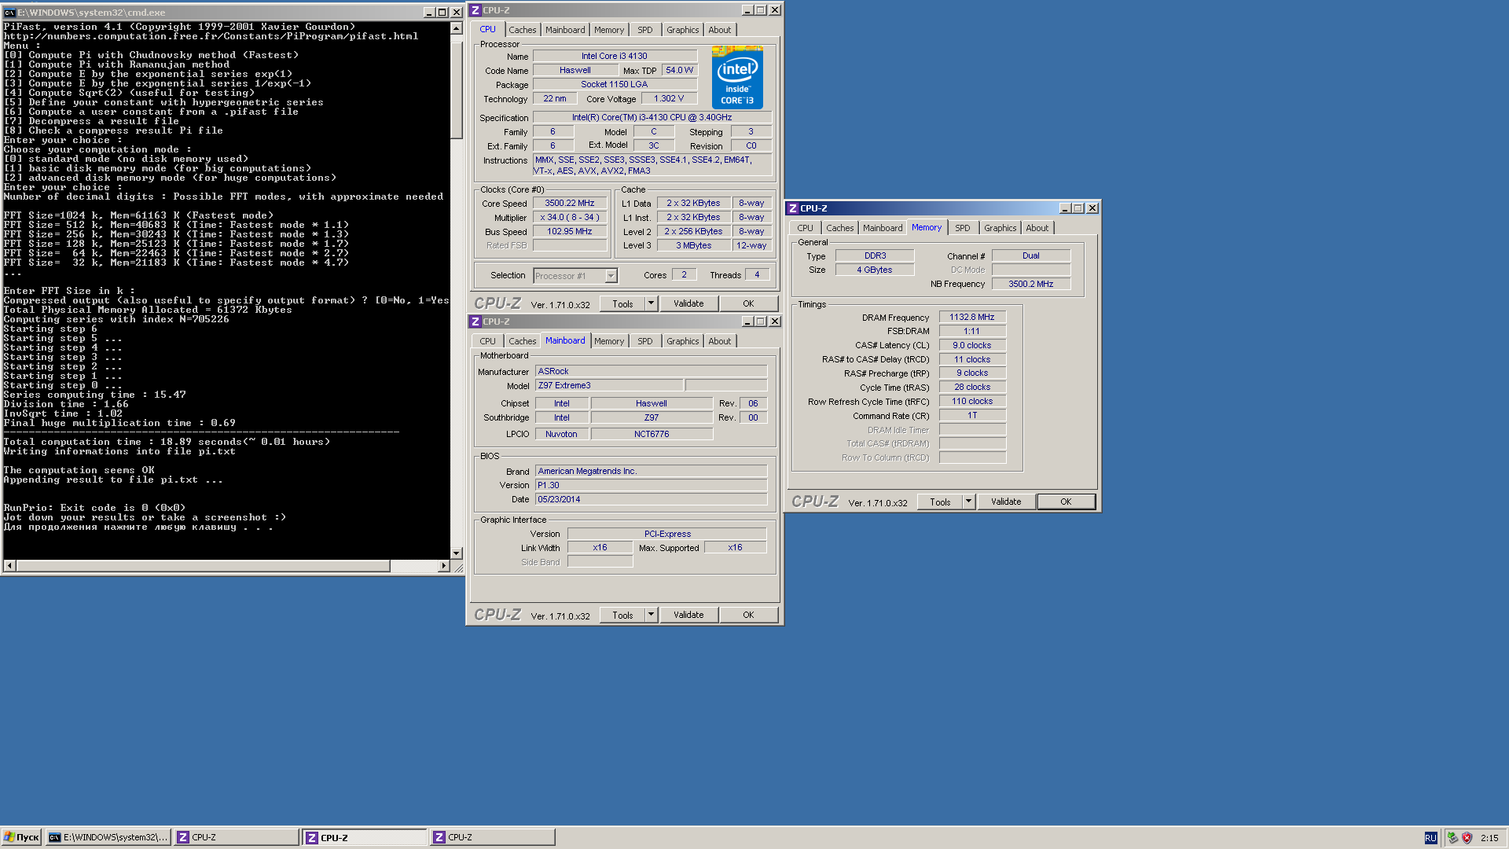Click the CPU-Z icon in CPU window title bar
The height and width of the screenshot is (849, 1509).
click(x=475, y=10)
